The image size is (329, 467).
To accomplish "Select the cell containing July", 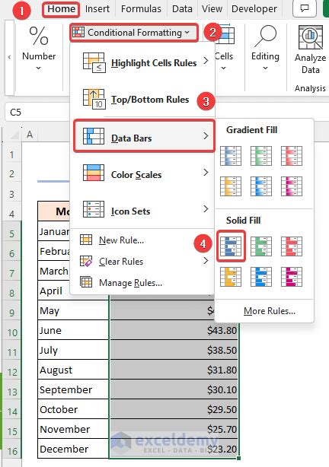I will coord(73,350).
